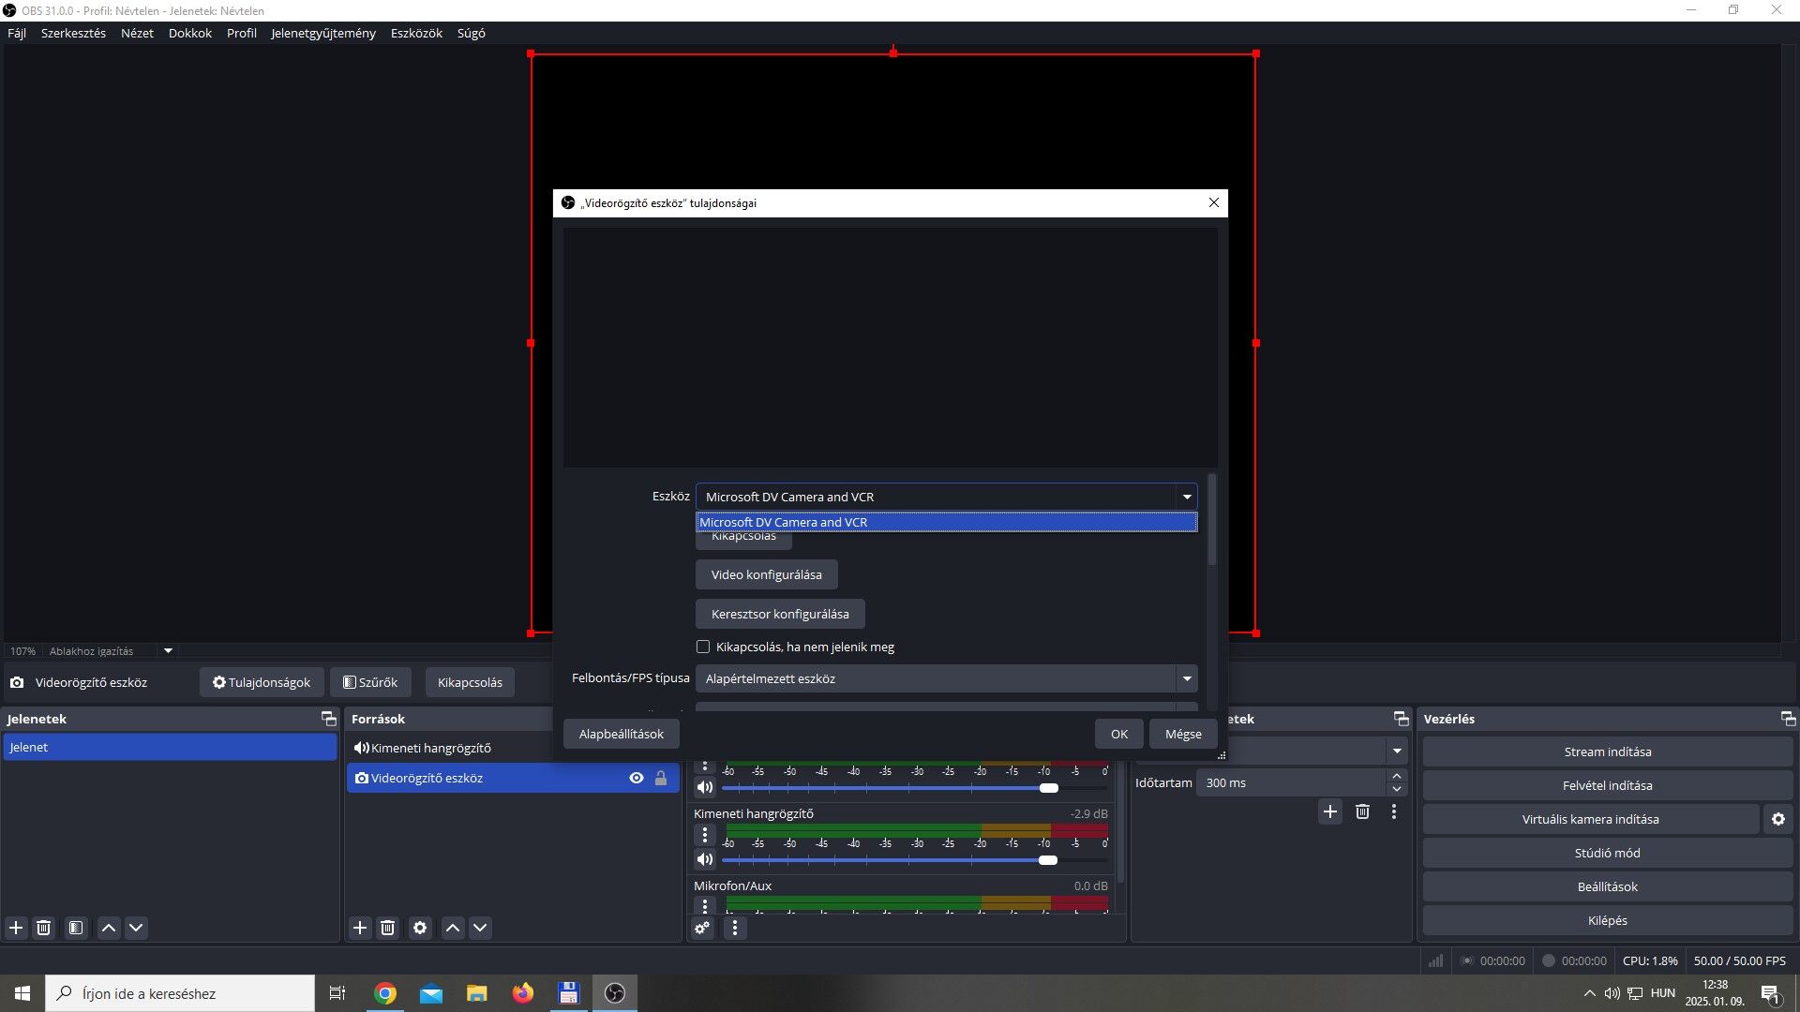Open File Explorer from the taskbar
Viewport: 1800px width, 1012px height.
pos(477,993)
